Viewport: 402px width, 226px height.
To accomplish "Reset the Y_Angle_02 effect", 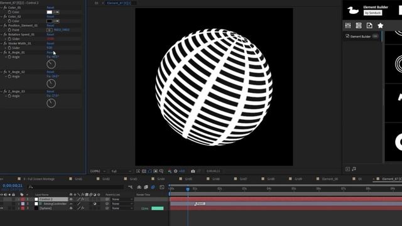I will (50, 72).
